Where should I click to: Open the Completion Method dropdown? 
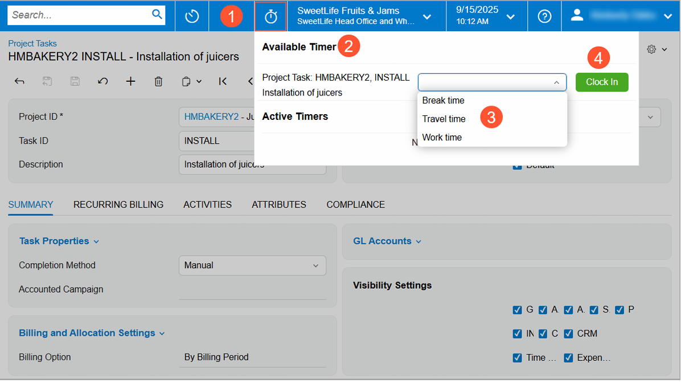tap(252, 265)
